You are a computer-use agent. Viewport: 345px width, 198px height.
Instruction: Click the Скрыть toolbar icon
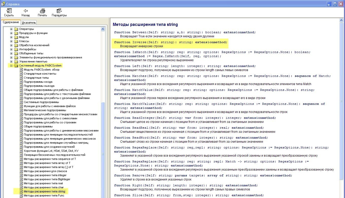[9, 11]
